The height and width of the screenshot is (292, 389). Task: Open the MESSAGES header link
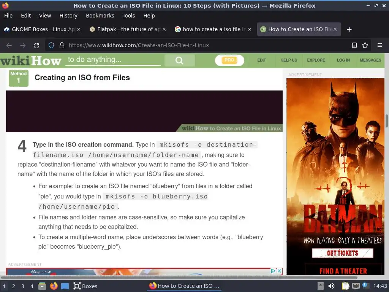[370, 60]
